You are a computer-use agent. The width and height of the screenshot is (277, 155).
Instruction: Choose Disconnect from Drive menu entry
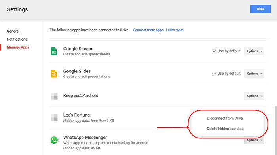tap(225, 119)
